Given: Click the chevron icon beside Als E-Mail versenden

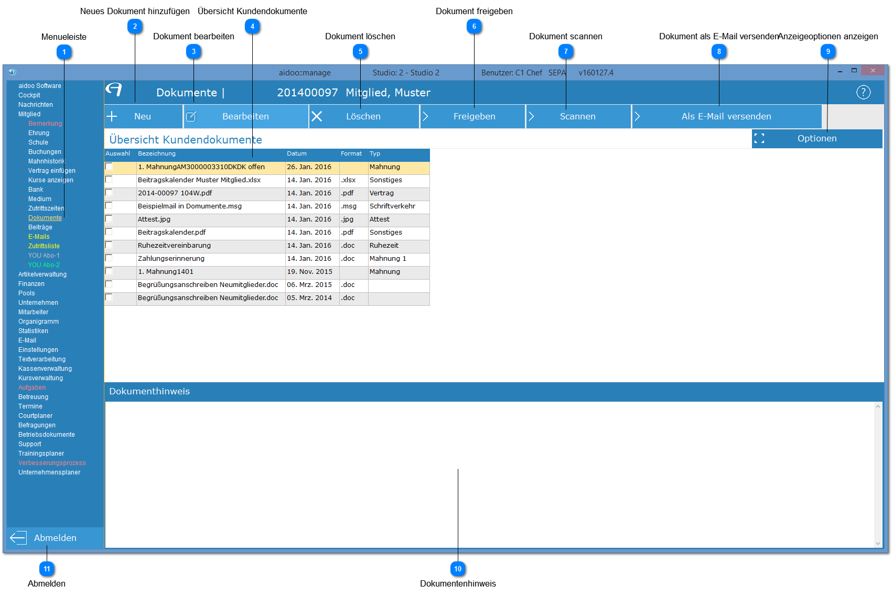Looking at the screenshot, I should 637,116.
